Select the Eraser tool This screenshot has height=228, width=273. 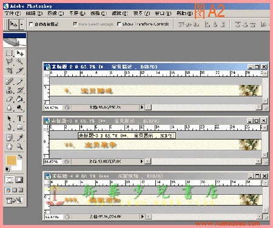pyautogui.click(x=8, y=99)
